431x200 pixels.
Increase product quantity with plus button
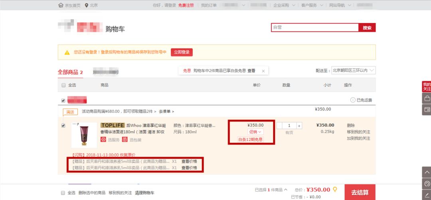[299, 125]
